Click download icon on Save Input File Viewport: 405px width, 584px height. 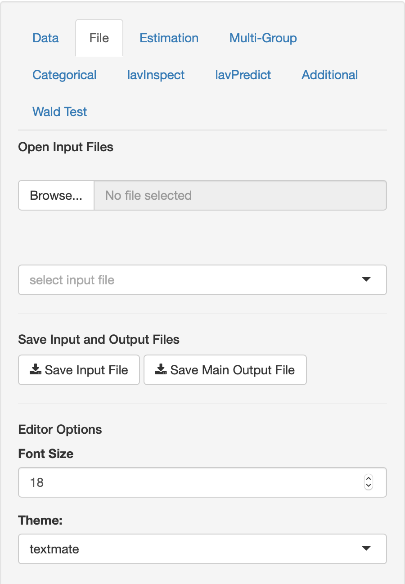point(35,370)
